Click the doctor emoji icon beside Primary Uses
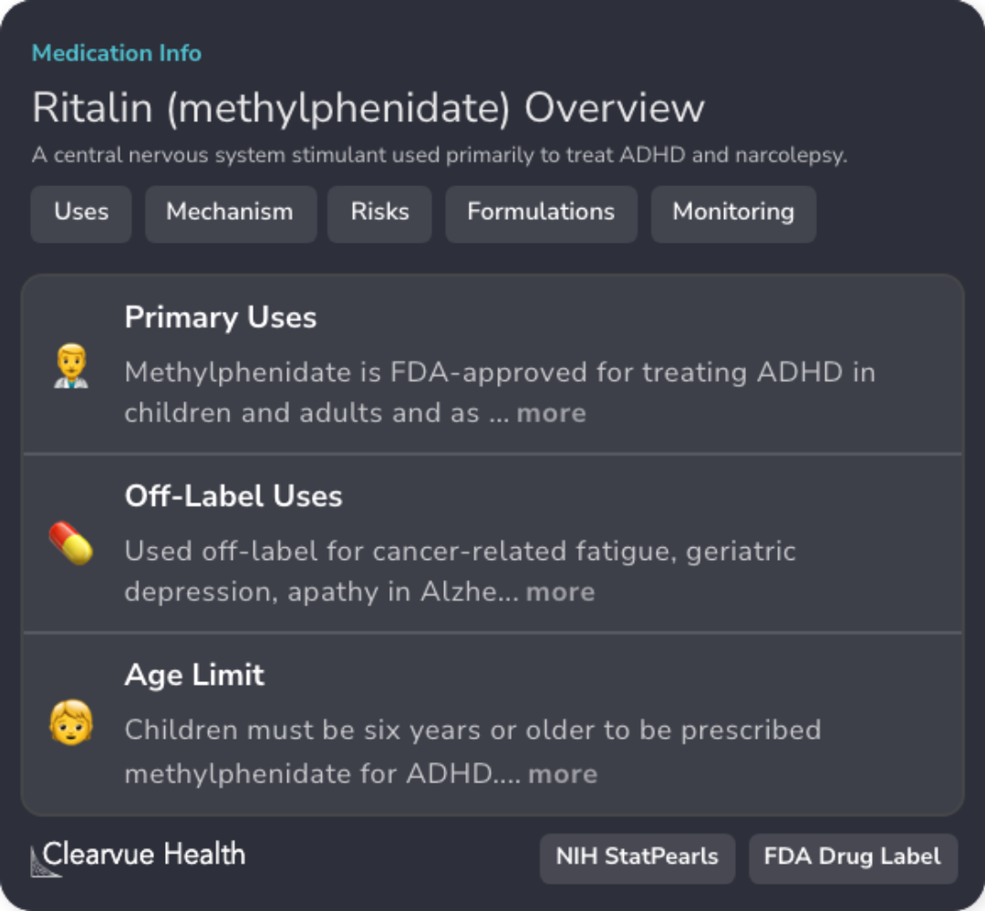This screenshot has height=911, width=985. pyautogui.click(x=70, y=366)
